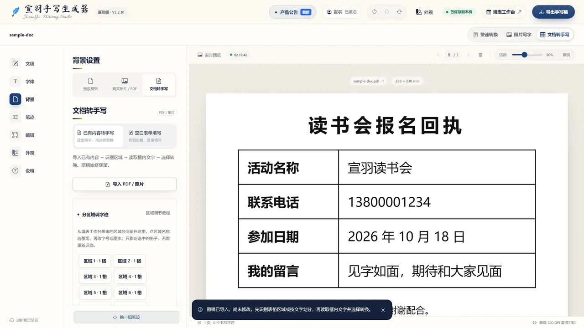Open the 区域调节教程 link
This screenshot has height=328, width=584.
pyautogui.click(x=158, y=213)
